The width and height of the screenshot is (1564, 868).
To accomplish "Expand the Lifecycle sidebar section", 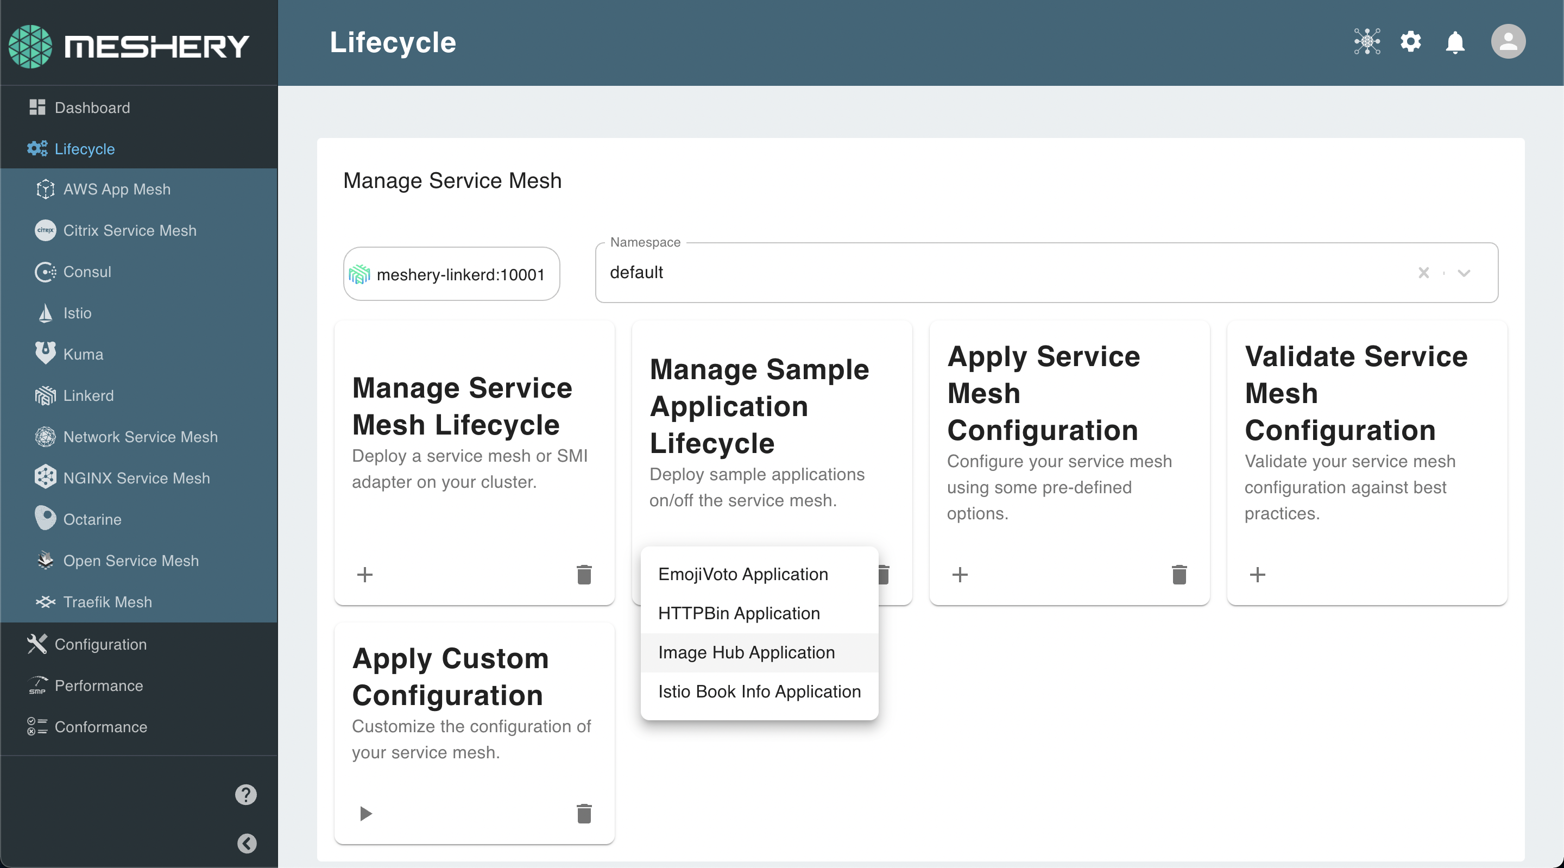I will click(x=84, y=149).
